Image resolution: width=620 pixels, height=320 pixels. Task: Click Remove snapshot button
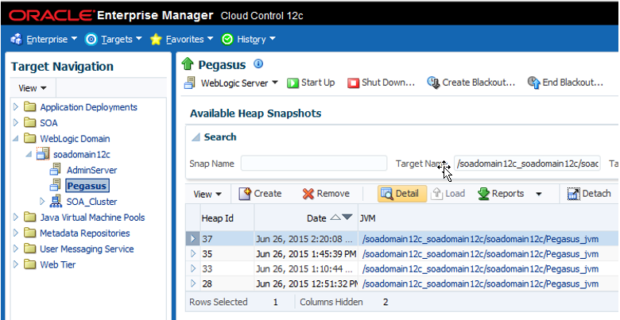click(326, 194)
